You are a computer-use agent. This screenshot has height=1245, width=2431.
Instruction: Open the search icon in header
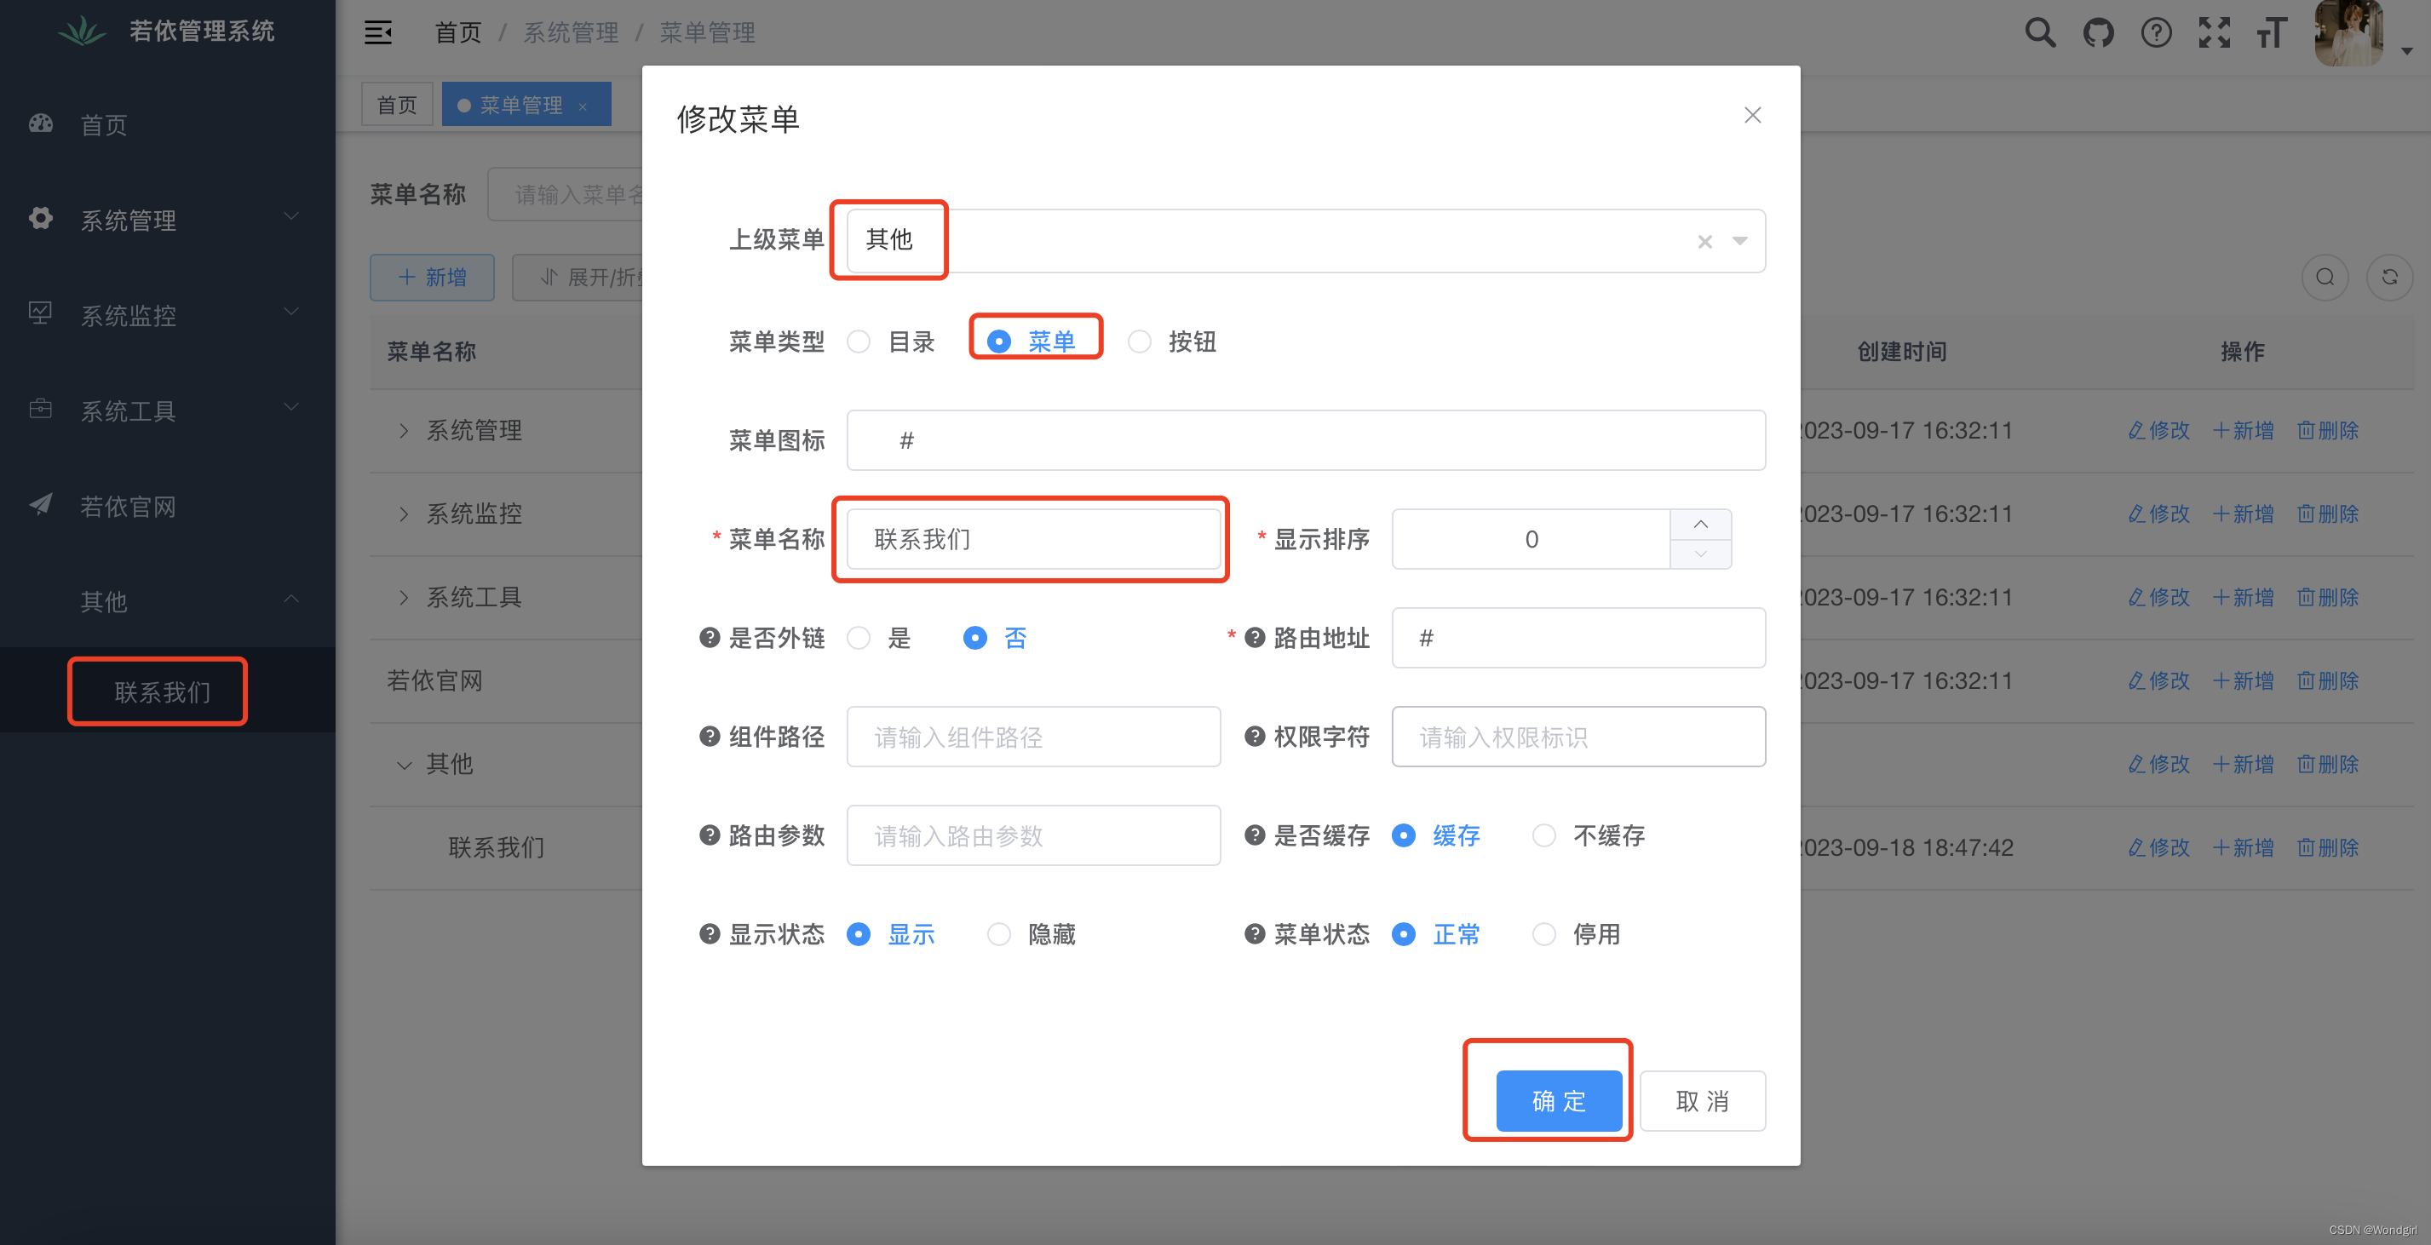[2040, 33]
